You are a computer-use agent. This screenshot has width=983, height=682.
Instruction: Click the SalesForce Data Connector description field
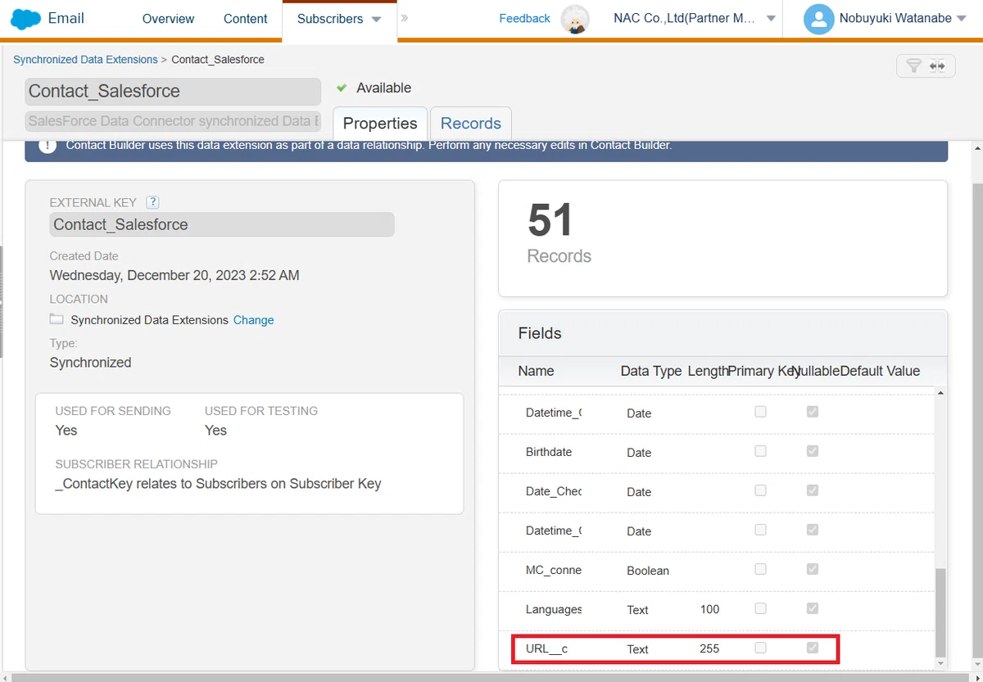[x=173, y=120]
